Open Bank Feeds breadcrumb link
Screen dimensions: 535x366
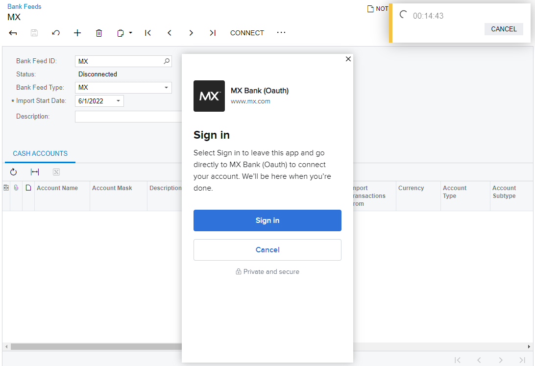point(24,6)
